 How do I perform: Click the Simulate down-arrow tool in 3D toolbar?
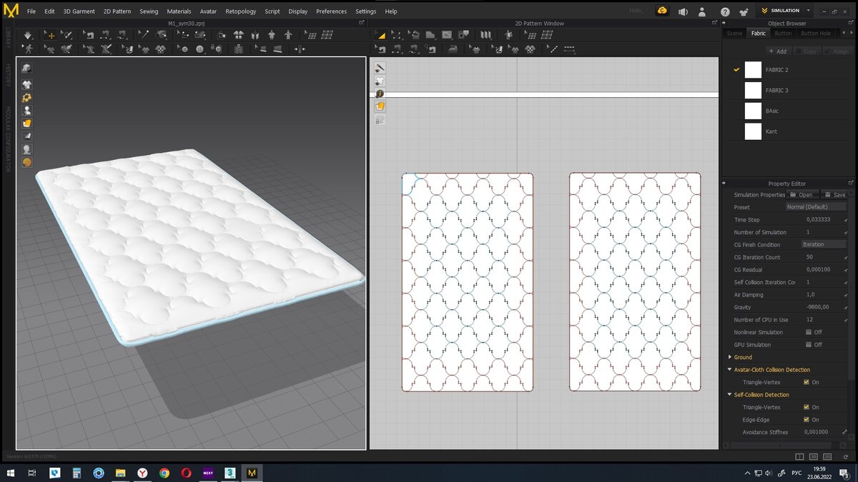click(28, 34)
